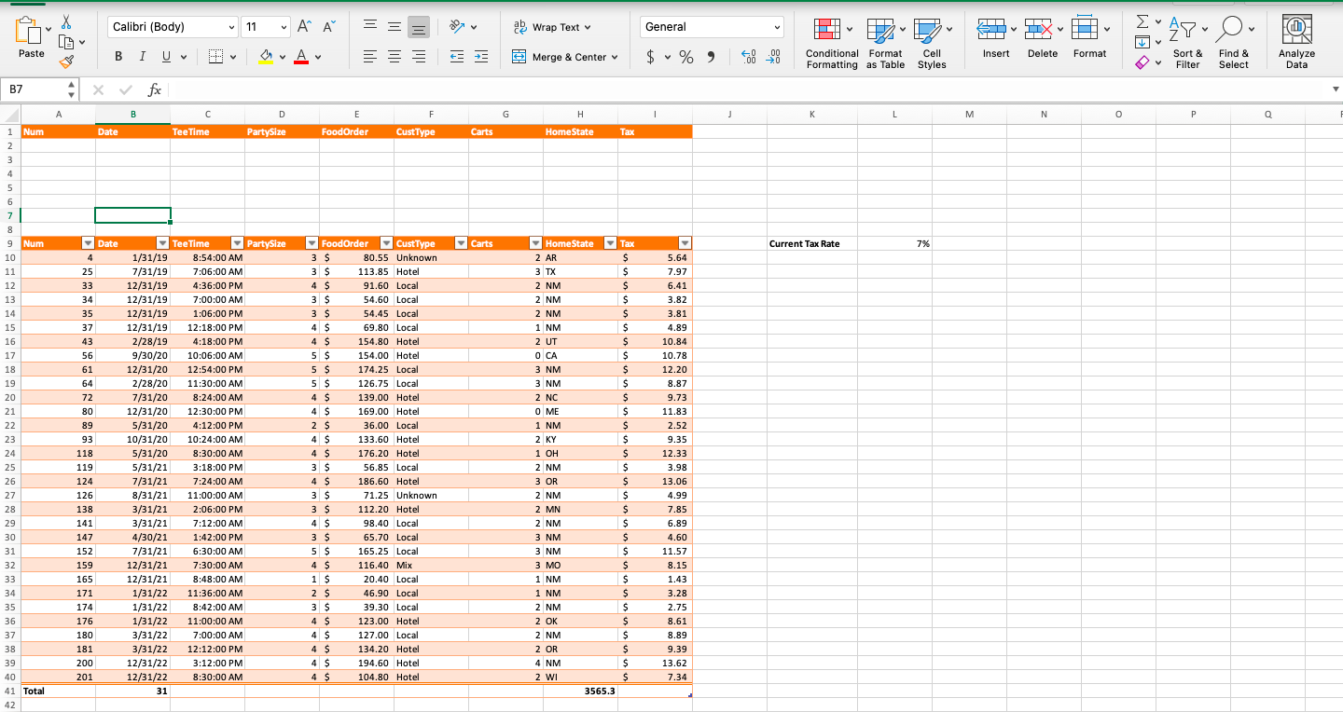The height and width of the screenshot is (712, 1343).
Task: Open the Number Format dropdown showing General
Action: [x=711, y=26]
